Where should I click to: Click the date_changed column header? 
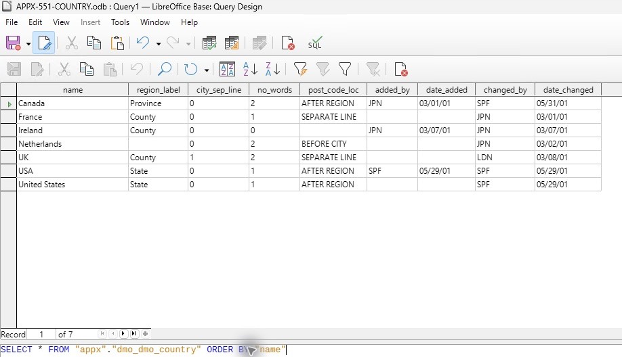coord(568,90)
